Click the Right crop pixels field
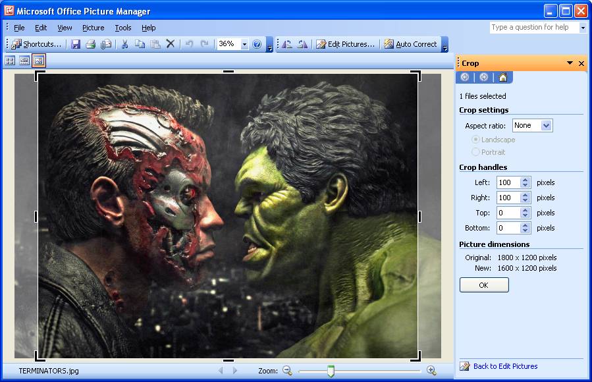Screen dimensions: 592x382 508,198
